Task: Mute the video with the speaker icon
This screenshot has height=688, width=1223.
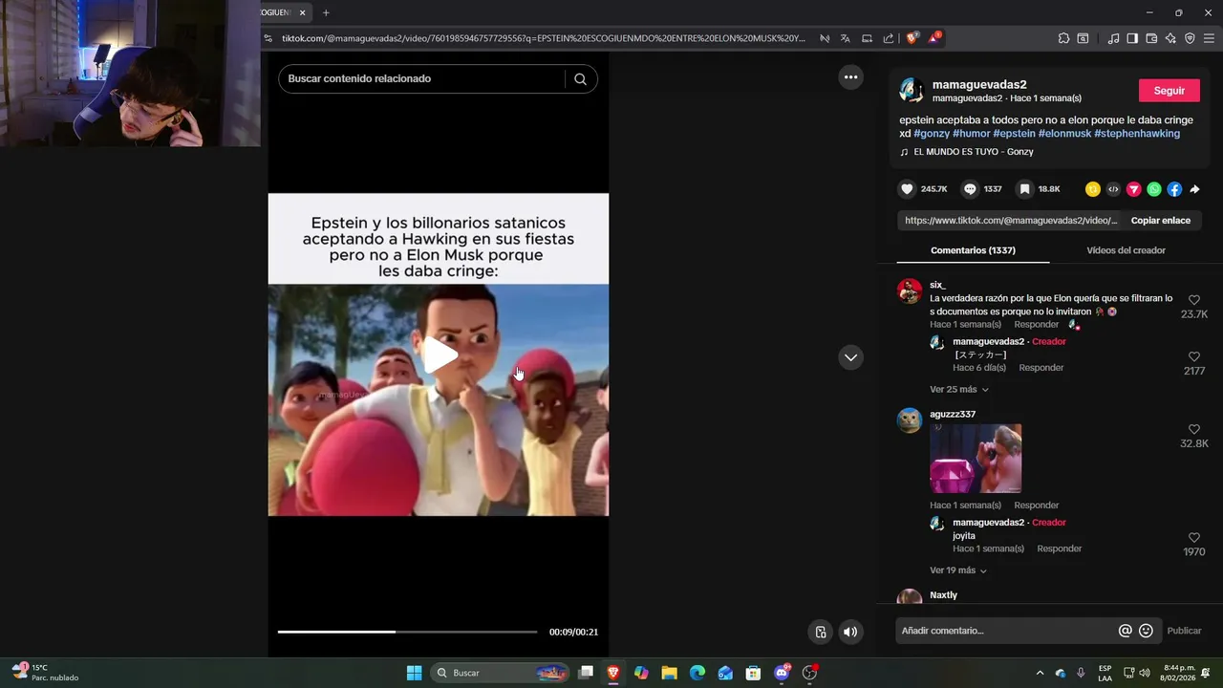Action: click(x=849, y=632)
